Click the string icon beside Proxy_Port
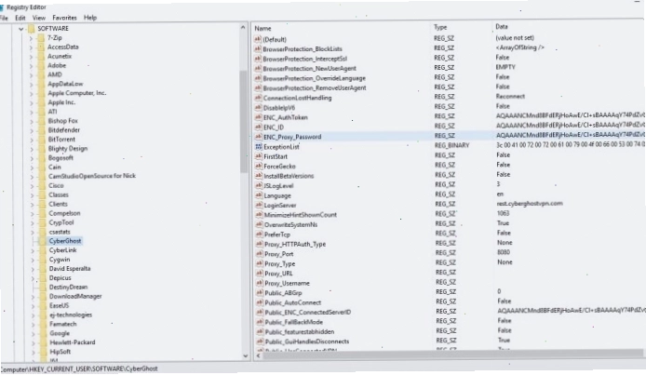The image size is (646, 375). coord(259,254)
